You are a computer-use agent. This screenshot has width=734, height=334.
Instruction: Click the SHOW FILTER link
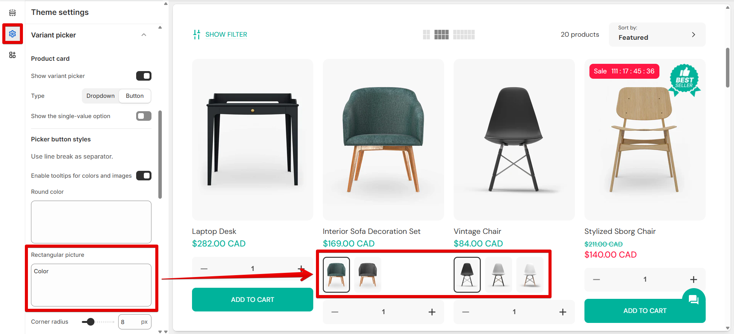pyautogui.click(x=226, y=35)
